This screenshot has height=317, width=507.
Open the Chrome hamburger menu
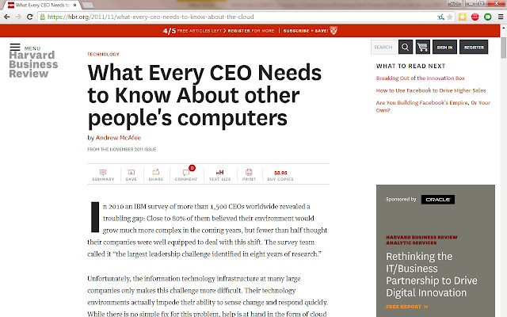pyautogui.click(x=501, y=17)
